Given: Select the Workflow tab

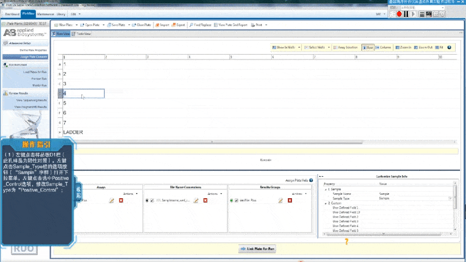Looking at the screenshot, I should coord(28,14).
